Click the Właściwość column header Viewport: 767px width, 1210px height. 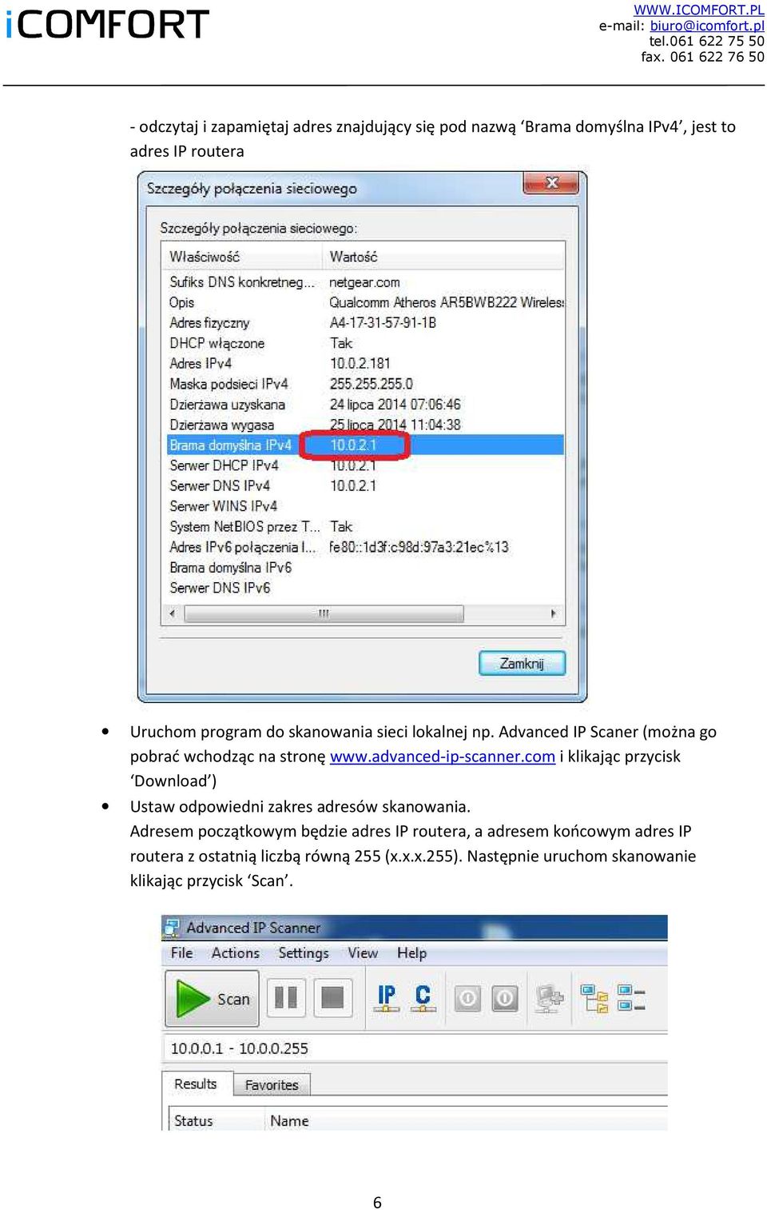(243, 257)
